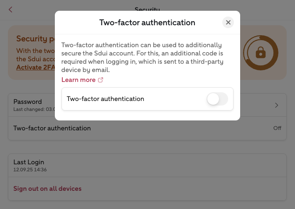
Task: Click the 12.09.25 14:36 login timestamp
Action: pyautogui.click(x=30, y=170)
